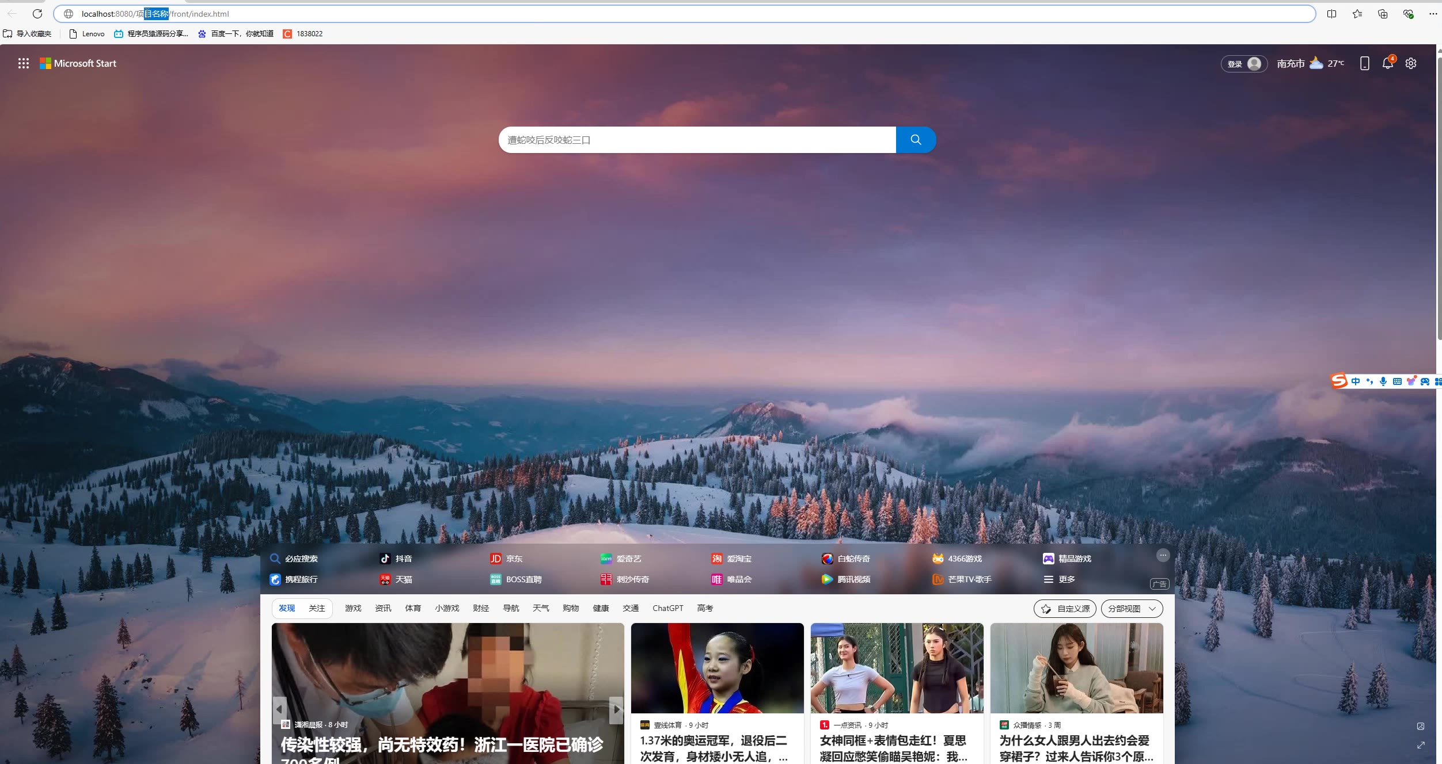
Task: Open the notifications bell icon
Action: coord(1387,63)
